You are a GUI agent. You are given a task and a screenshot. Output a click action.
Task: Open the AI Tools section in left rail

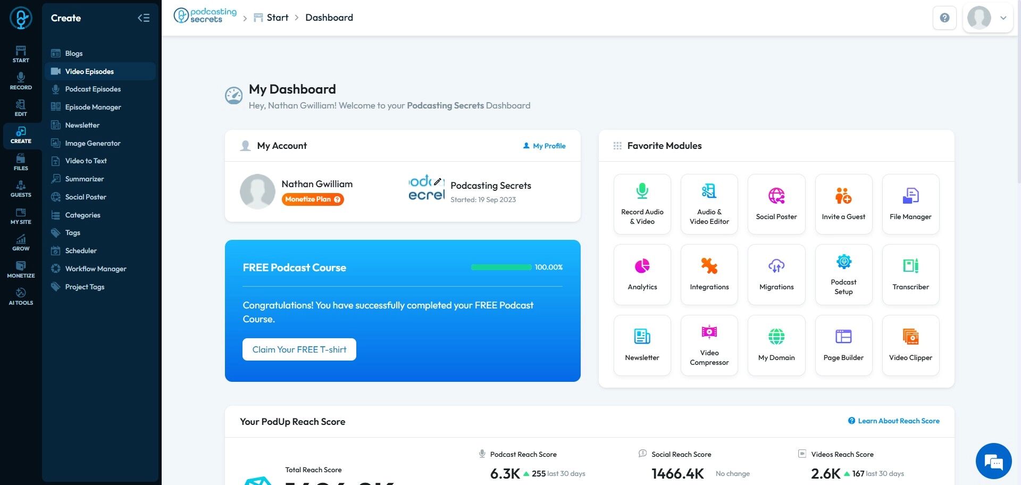[x=21, y=297]
